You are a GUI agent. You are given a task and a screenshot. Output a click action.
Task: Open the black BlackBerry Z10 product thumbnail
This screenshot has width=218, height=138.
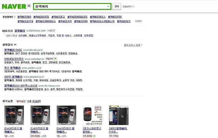[119, 115]
